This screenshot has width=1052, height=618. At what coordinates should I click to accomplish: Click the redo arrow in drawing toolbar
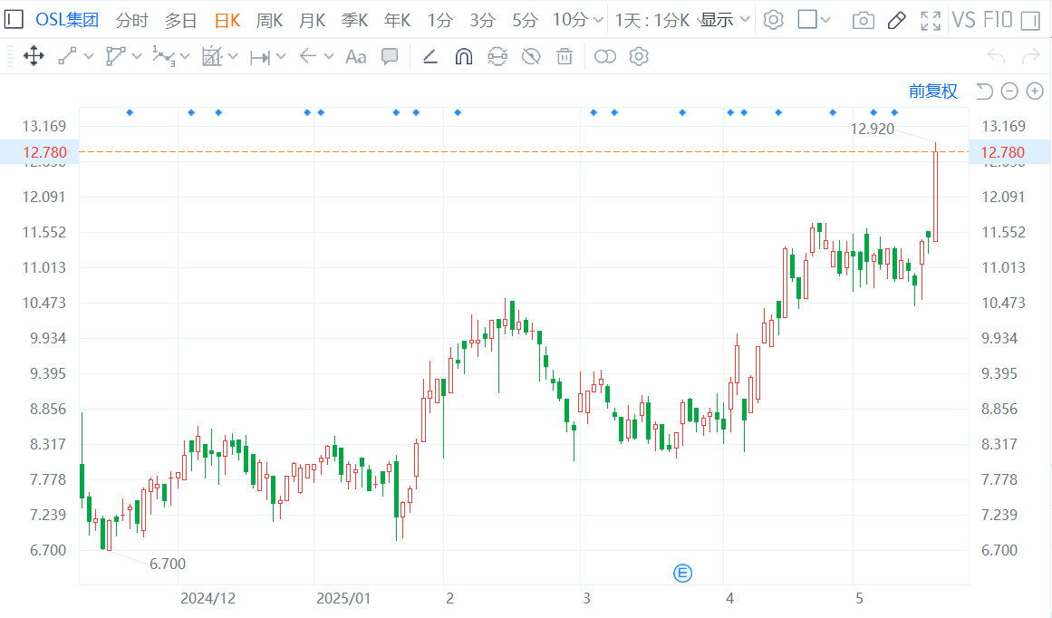1030,56
